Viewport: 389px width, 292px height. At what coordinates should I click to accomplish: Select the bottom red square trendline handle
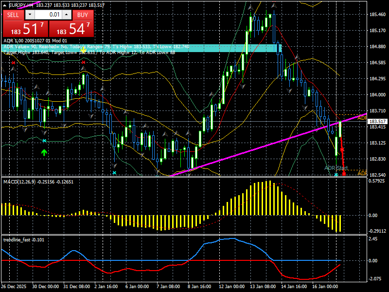[x=344, y=174]
